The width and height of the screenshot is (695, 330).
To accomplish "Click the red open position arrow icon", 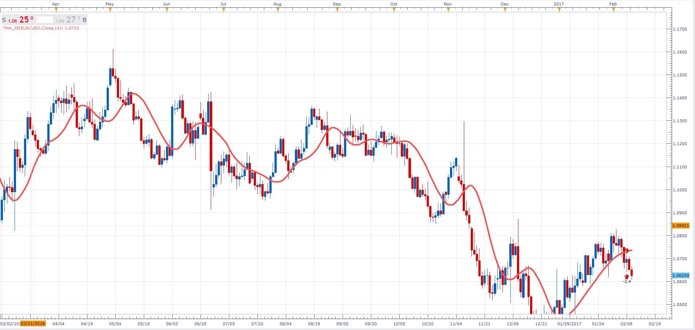I will pyautogui.click(x=627, y=277).
